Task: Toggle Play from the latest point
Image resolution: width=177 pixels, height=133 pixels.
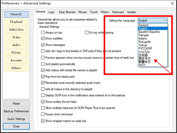Action: coord(43,77)
